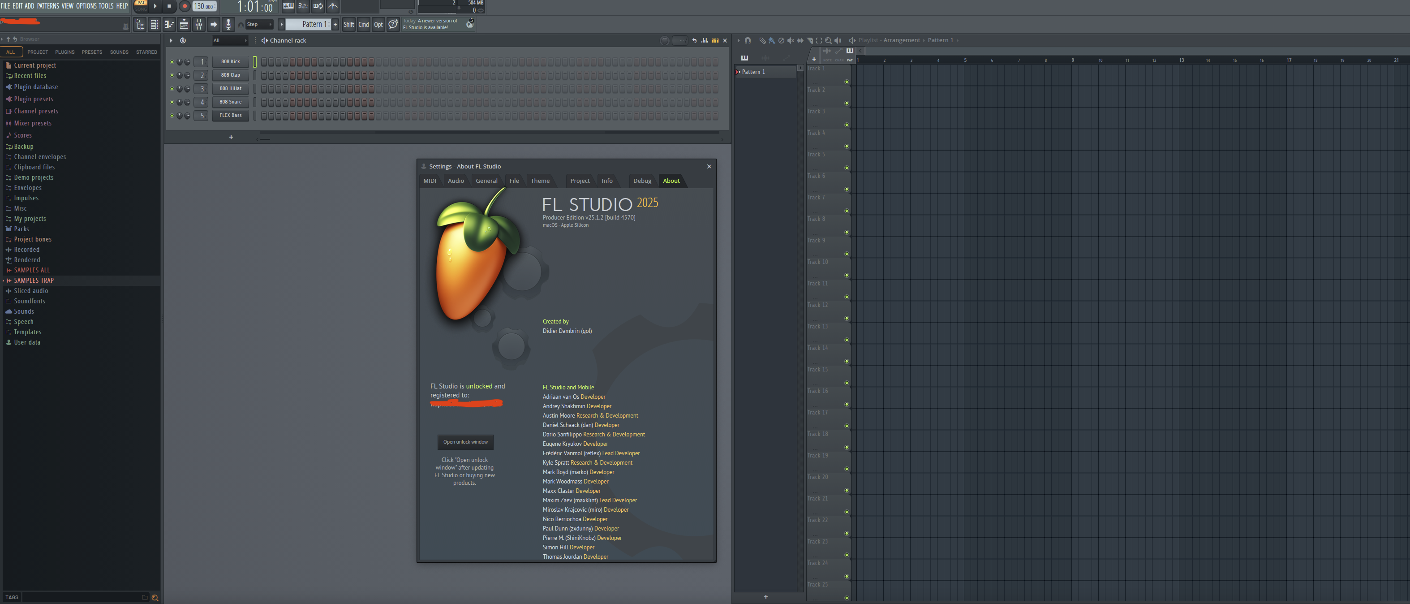This screenshot has width=1410, height=604.
Task: Open the TOOLS menu
Action: (106, 6)
